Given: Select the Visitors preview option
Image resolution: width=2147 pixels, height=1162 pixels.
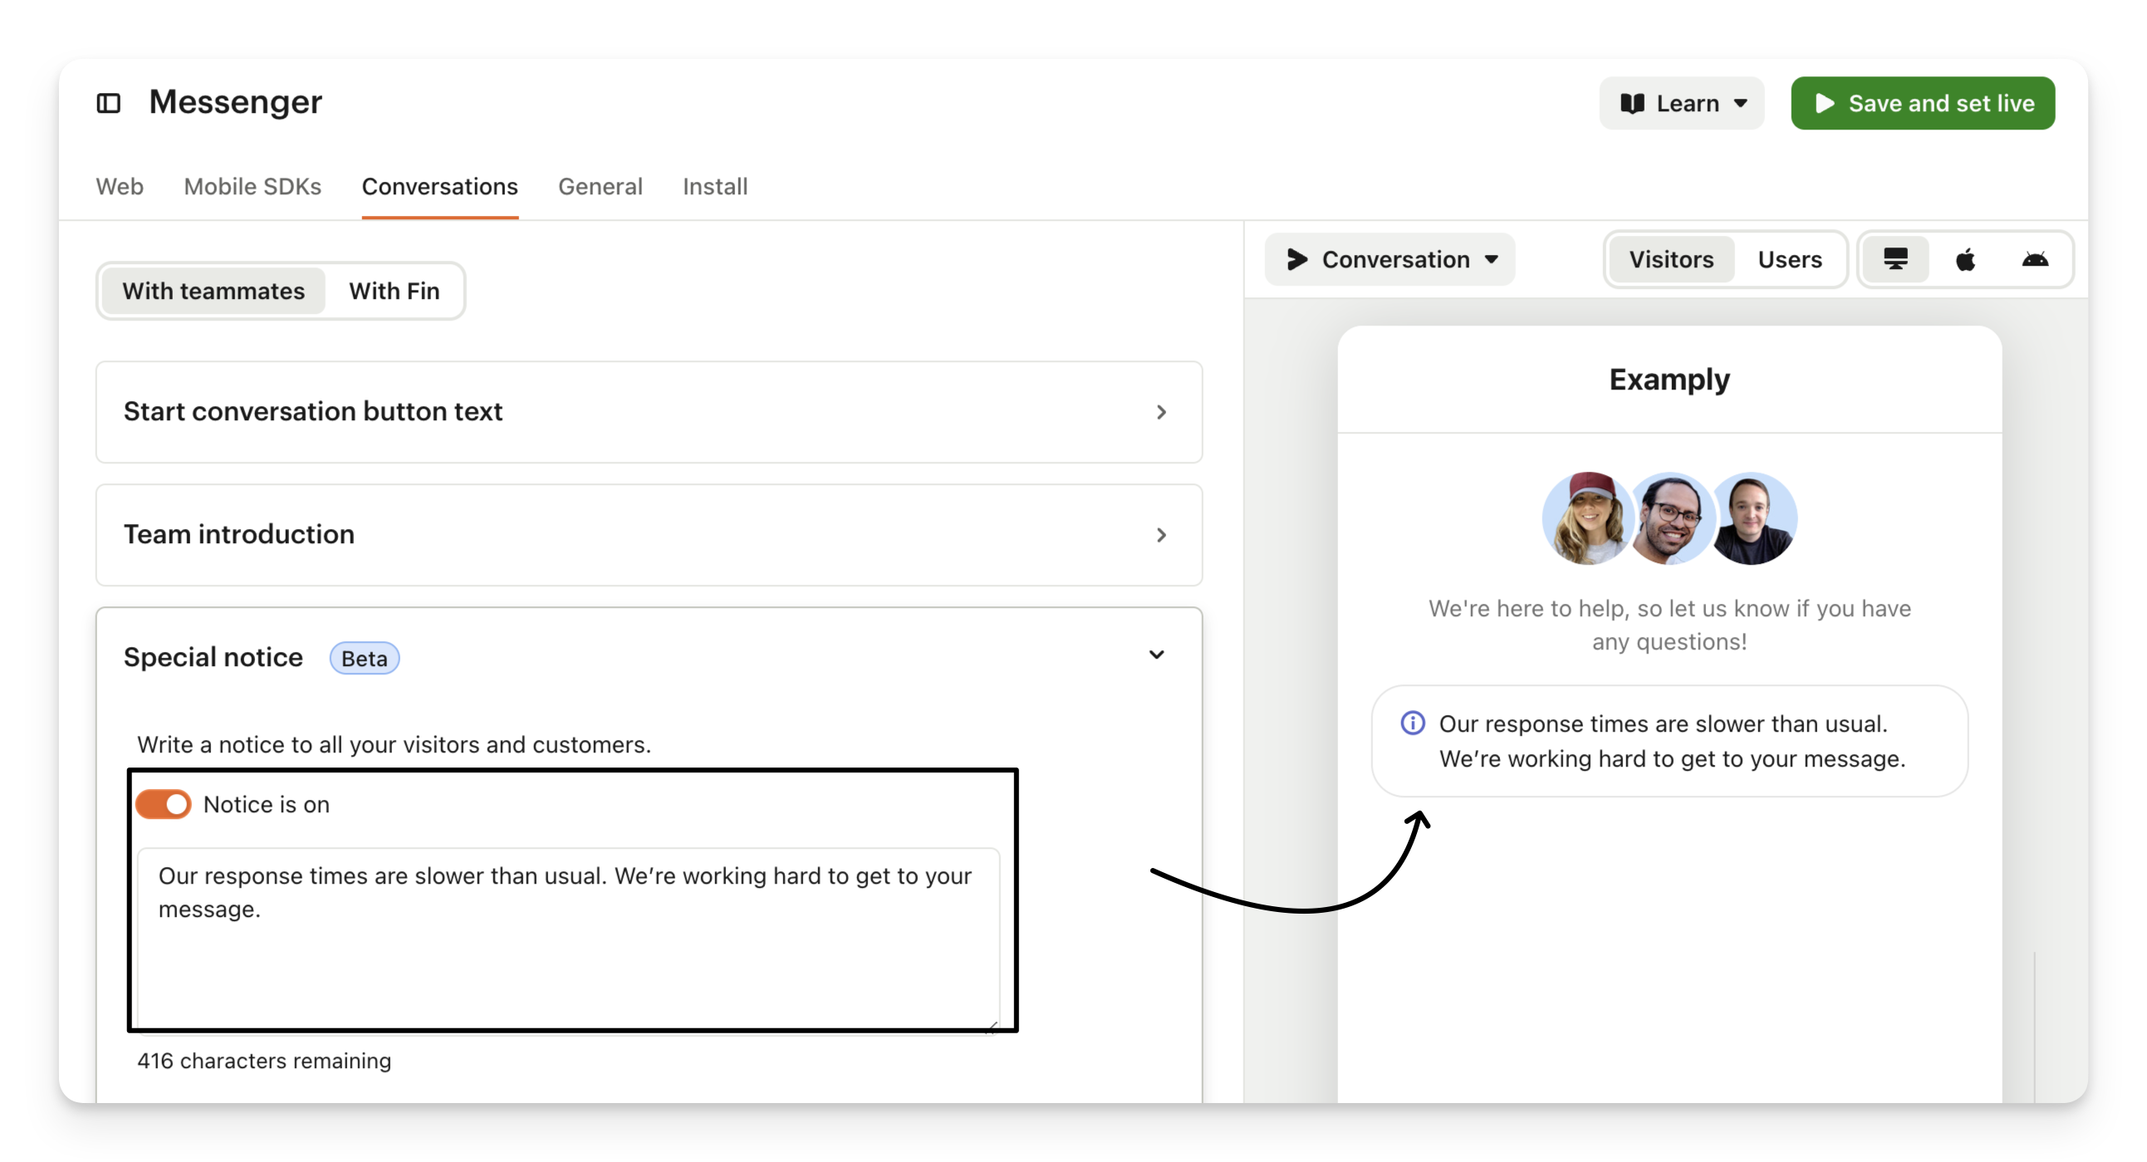Looking at the screenshot, I should click(x=1671, y=259).
